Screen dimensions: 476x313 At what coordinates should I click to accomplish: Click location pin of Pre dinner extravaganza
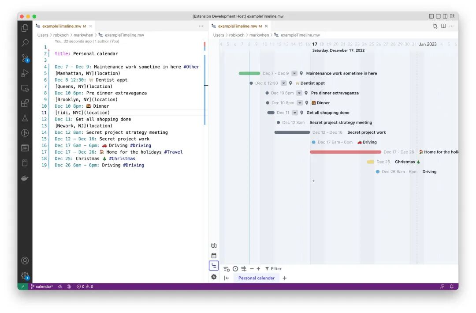point(306,93)
